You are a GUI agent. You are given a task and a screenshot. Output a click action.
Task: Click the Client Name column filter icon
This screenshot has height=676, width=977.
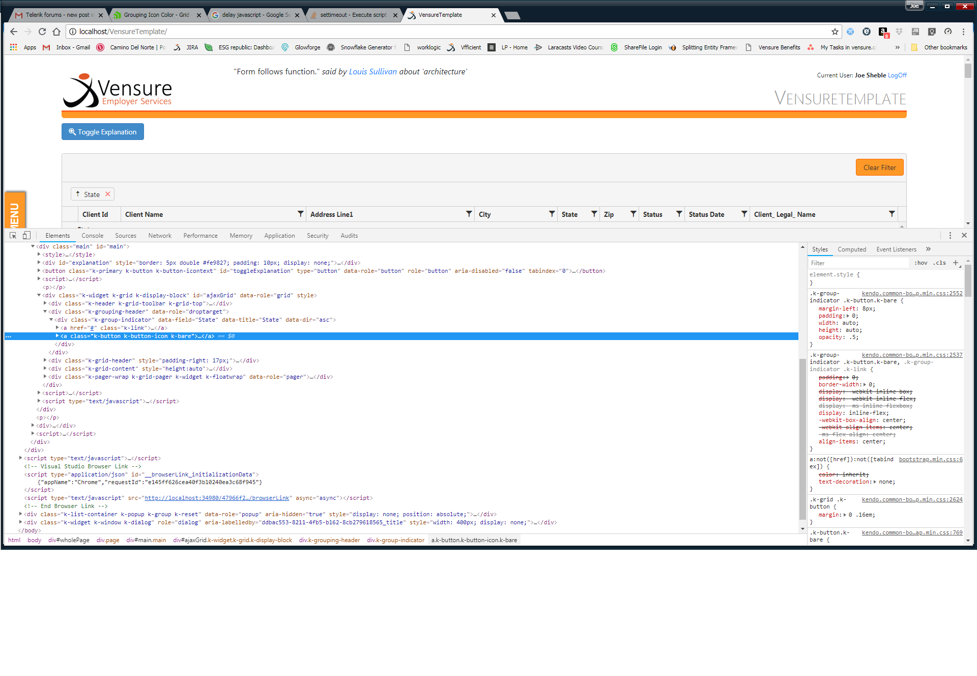tap(300, 214)
